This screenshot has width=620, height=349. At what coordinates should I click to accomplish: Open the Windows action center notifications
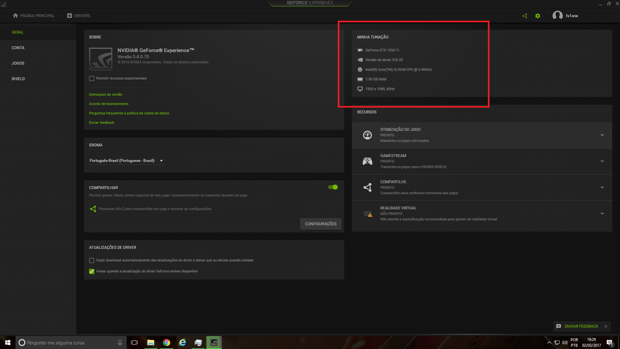point(610,343)
